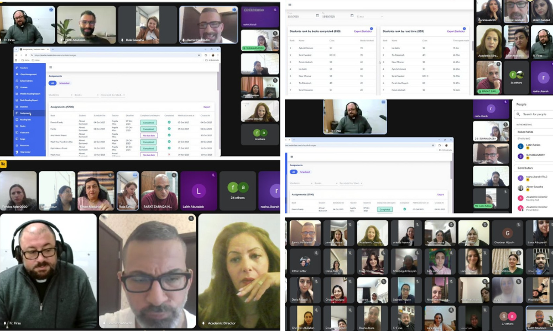The image size is (553, 331).
Task: Click the Class Management sidebar icon
Action: 18,74
